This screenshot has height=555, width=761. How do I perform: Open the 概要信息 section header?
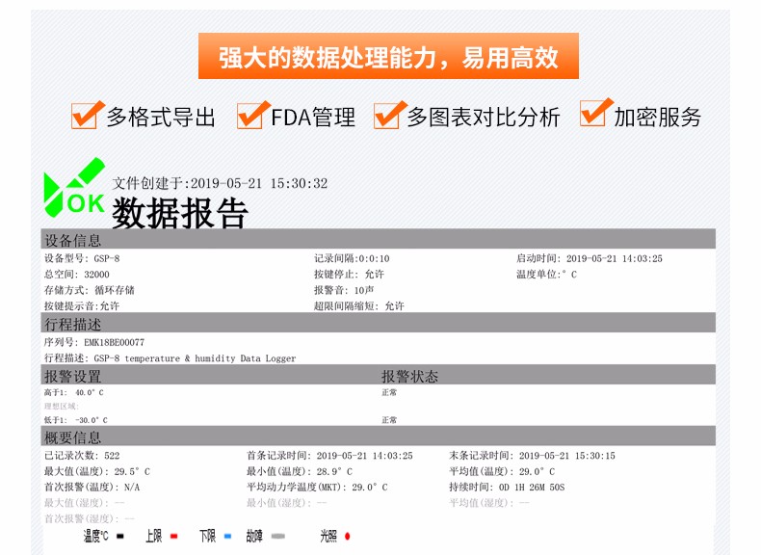(x=73, y=437)
